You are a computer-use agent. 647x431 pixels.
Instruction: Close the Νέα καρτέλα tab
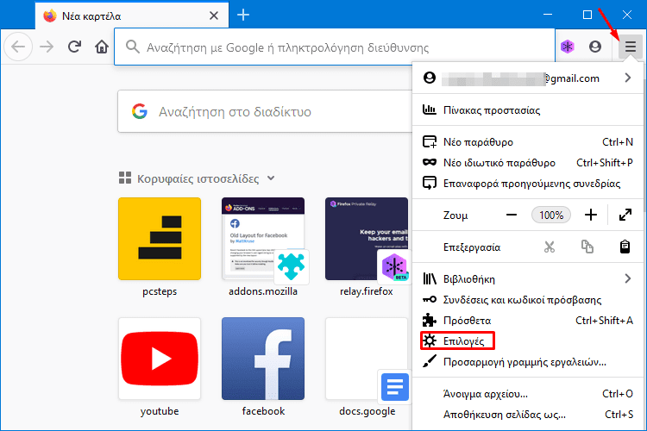pyautogui.click(x=214, y=16)
